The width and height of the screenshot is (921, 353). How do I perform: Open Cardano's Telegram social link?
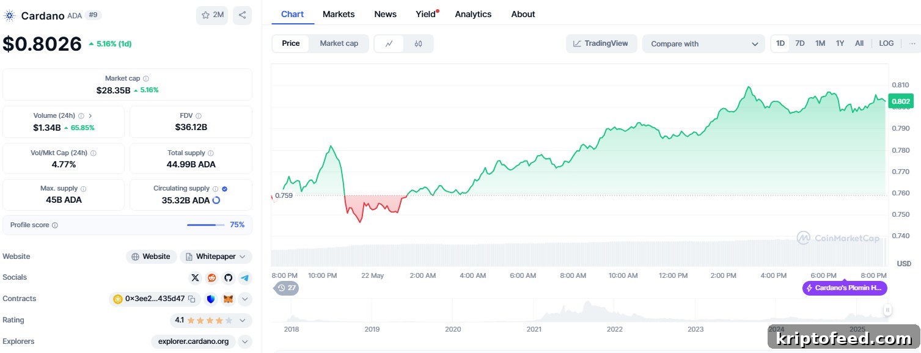244,278
